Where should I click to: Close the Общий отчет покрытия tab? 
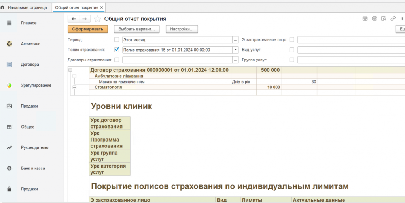coord(102,7)
